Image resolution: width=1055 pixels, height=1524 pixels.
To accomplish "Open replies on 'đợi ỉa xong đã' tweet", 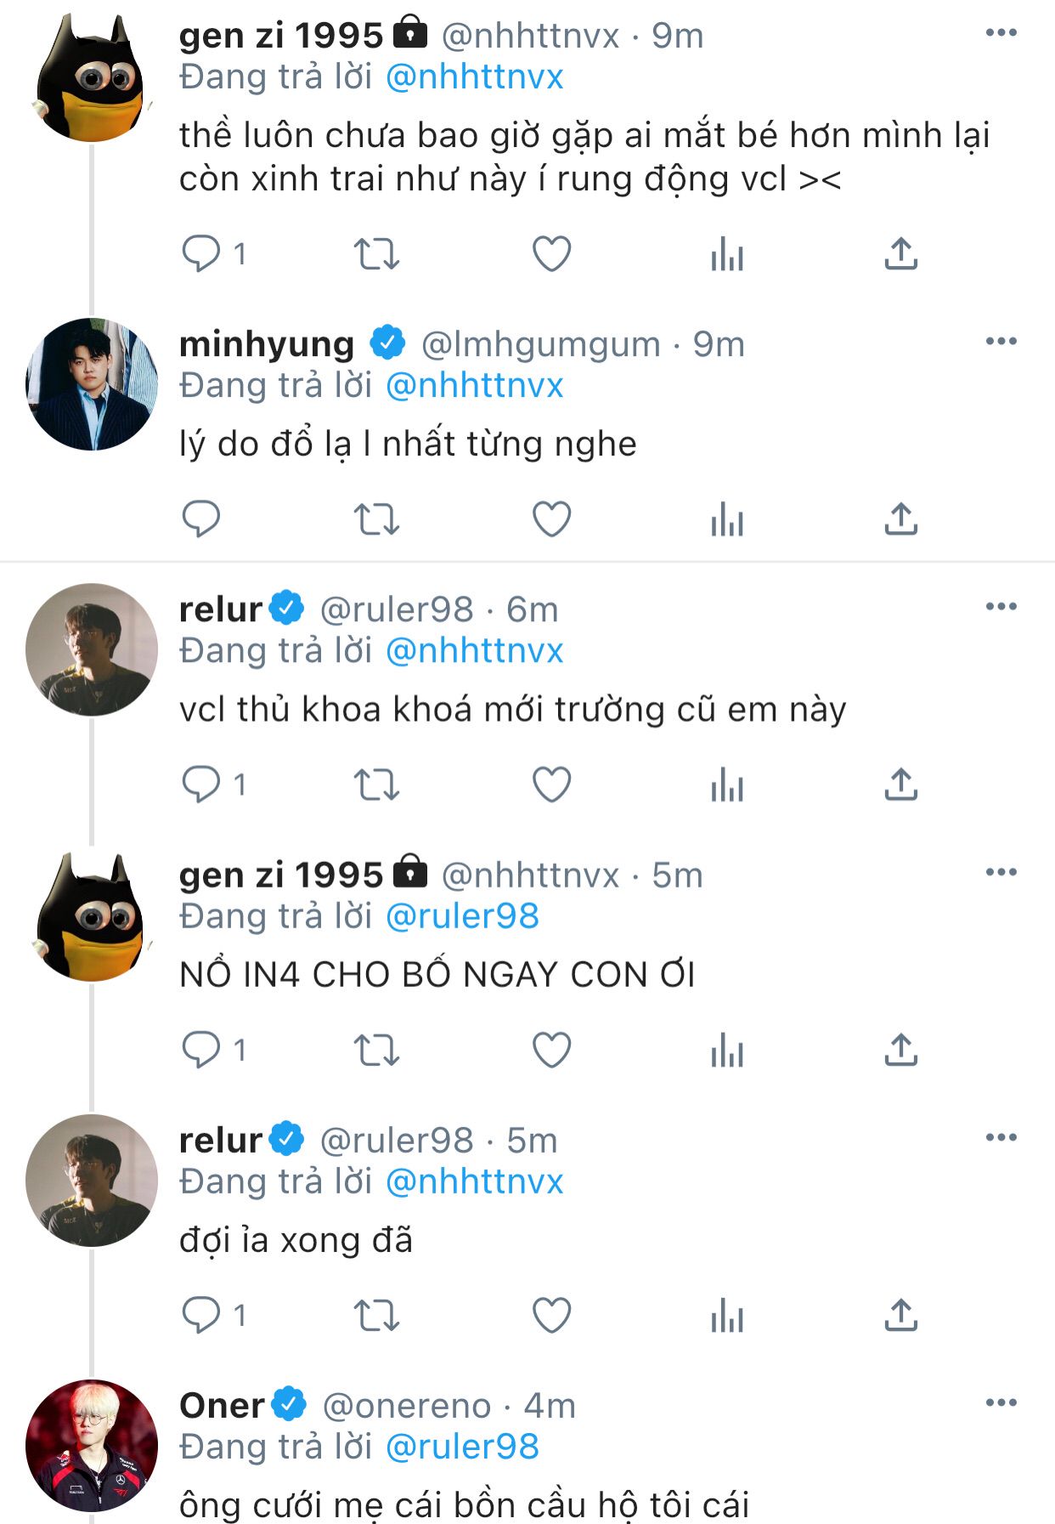I will 201,1315.
